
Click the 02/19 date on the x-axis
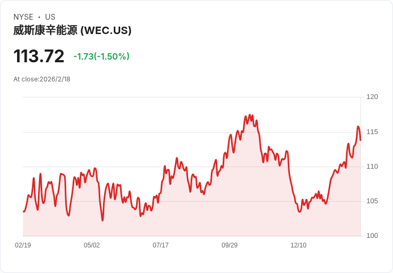[23, 245]
